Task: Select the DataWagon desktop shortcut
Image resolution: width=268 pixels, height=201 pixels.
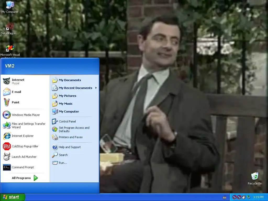Action: (x=10, y=29)
